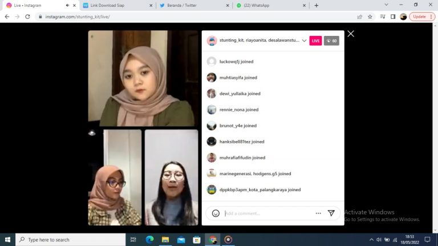Viewport: 438px width, 246px height.
Task: Click username brunot_y4e joined
Action: coord(238,126)
